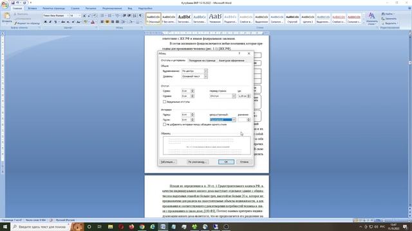412x231 pixels.
Task: Click the Clear Formatting icon
Action: [95, 15]
